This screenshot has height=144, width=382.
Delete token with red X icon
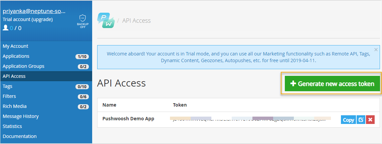(x=370, y=120)
